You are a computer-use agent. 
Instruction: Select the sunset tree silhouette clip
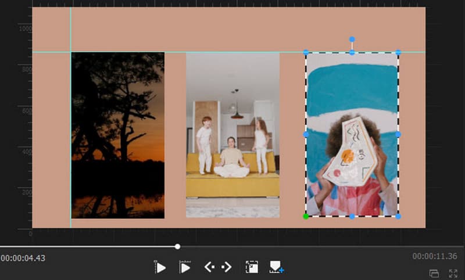(118, 135)
